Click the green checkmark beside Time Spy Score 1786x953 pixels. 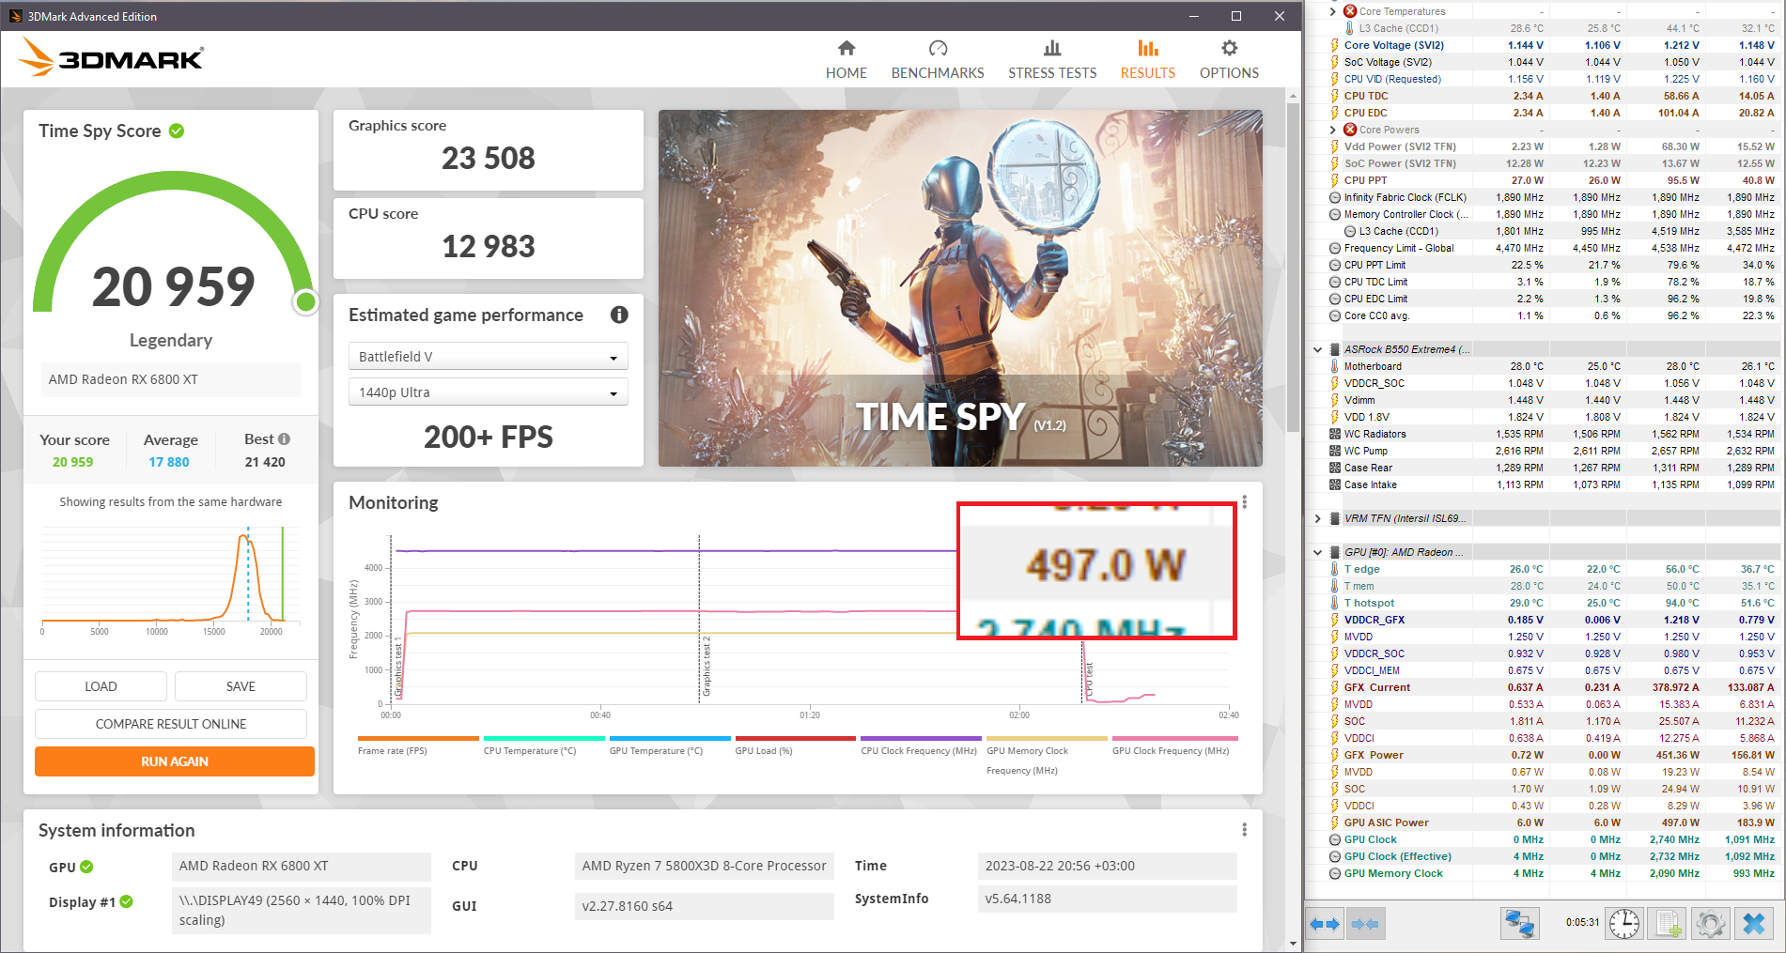point(177,131)
